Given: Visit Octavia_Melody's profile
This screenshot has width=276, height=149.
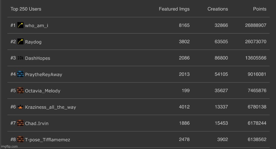Looking at the screenshot, I should [x=42, y=91].
